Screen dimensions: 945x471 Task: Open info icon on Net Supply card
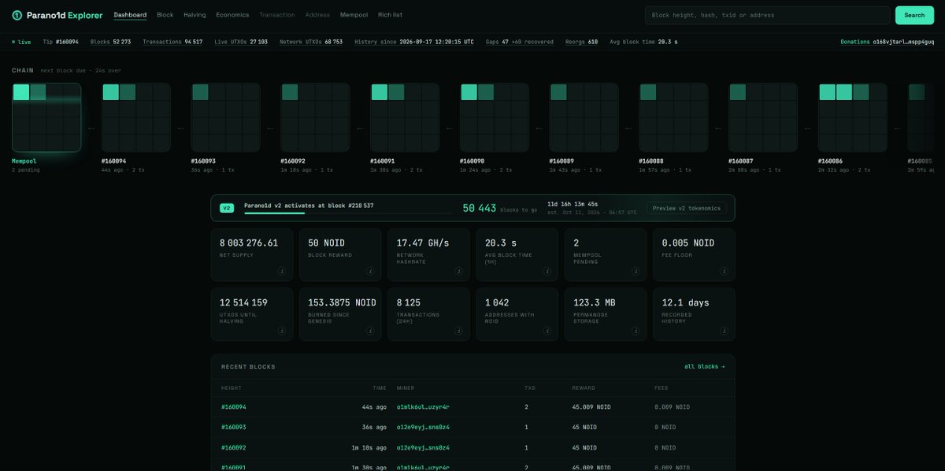282,272
